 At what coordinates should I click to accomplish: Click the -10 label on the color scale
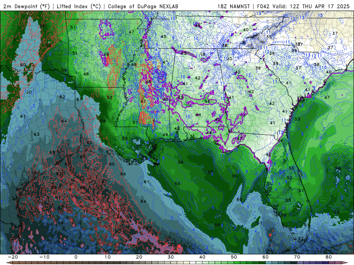click(x=44, y=257)
